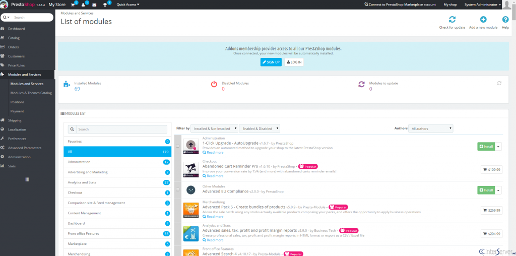The width and height of the screenshot is (516, 256).
Task: Click Connect to PrestaShop Marketplace account
Action: [400, 5]
